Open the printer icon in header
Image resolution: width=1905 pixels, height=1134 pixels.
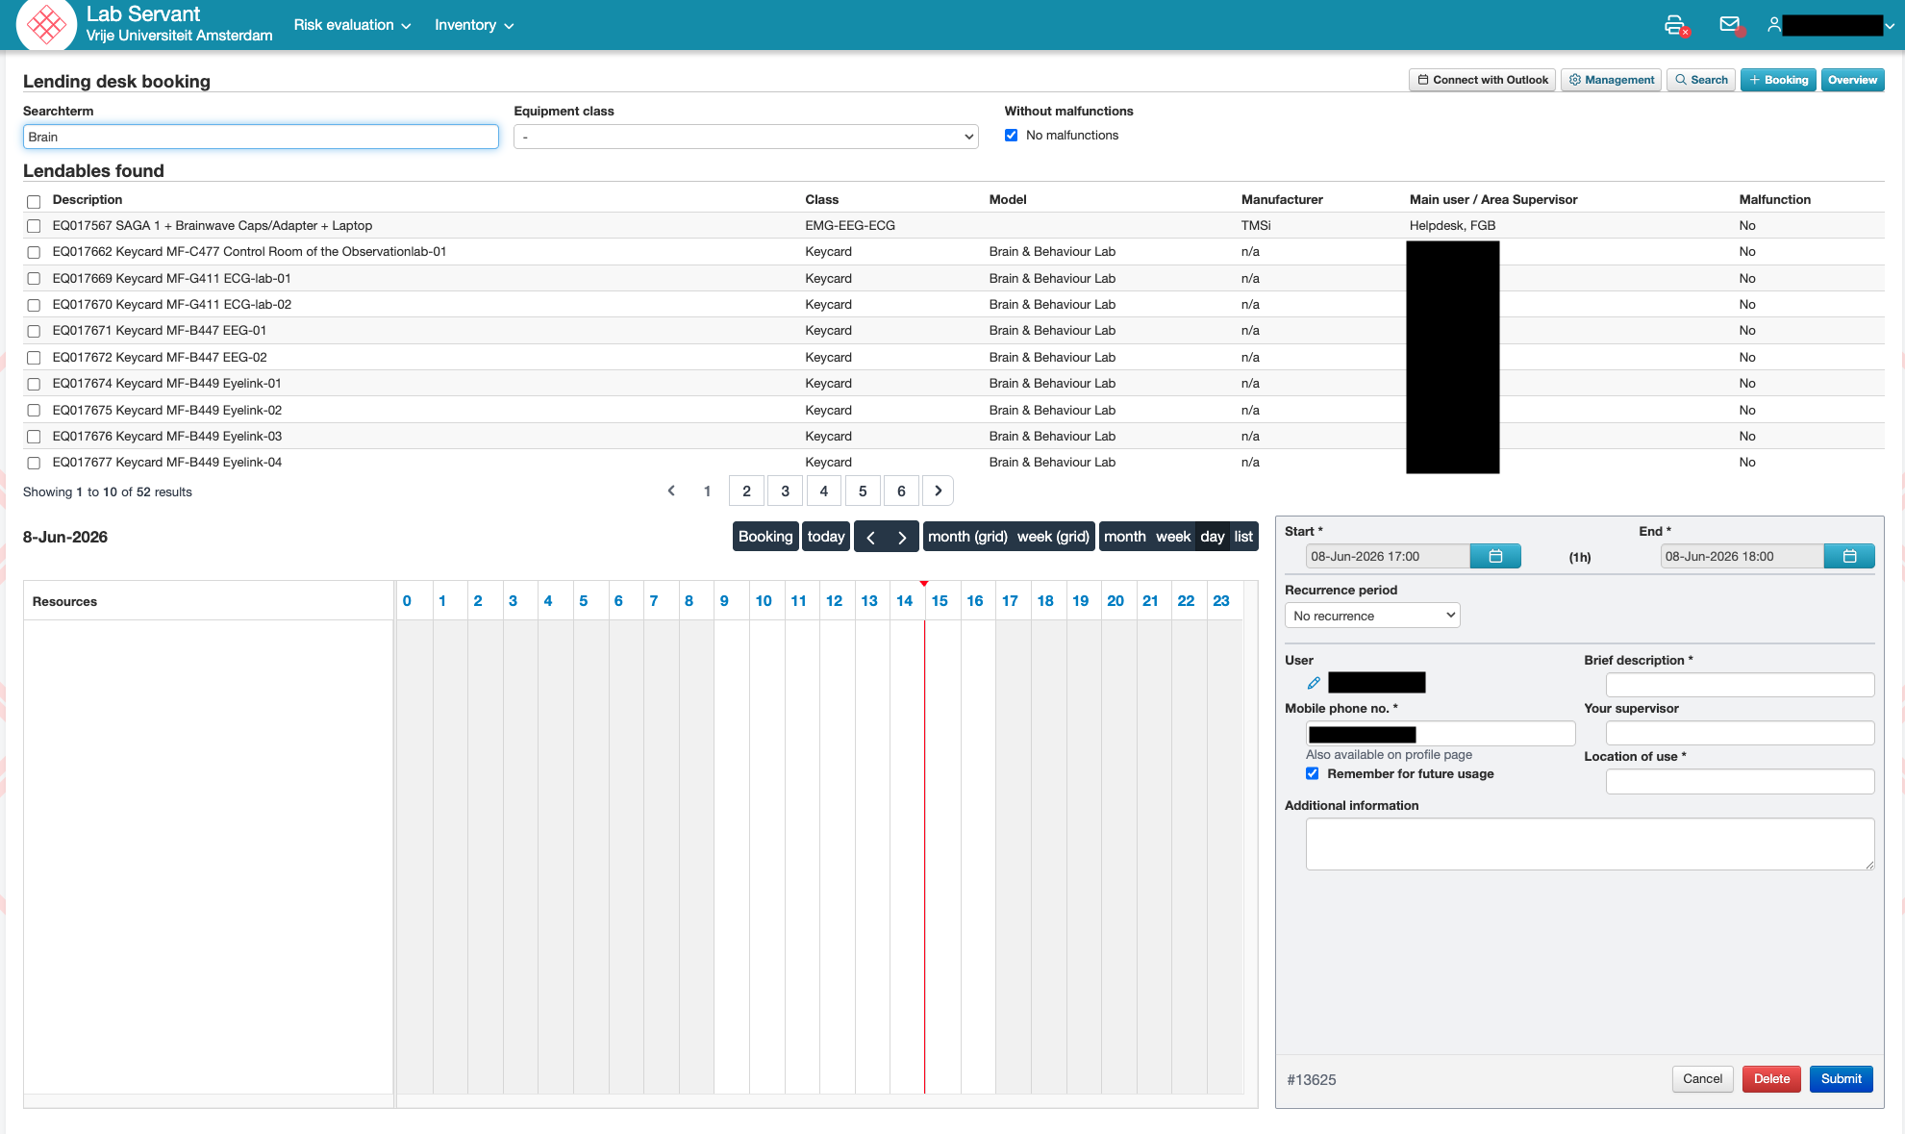pos(1675,25)
